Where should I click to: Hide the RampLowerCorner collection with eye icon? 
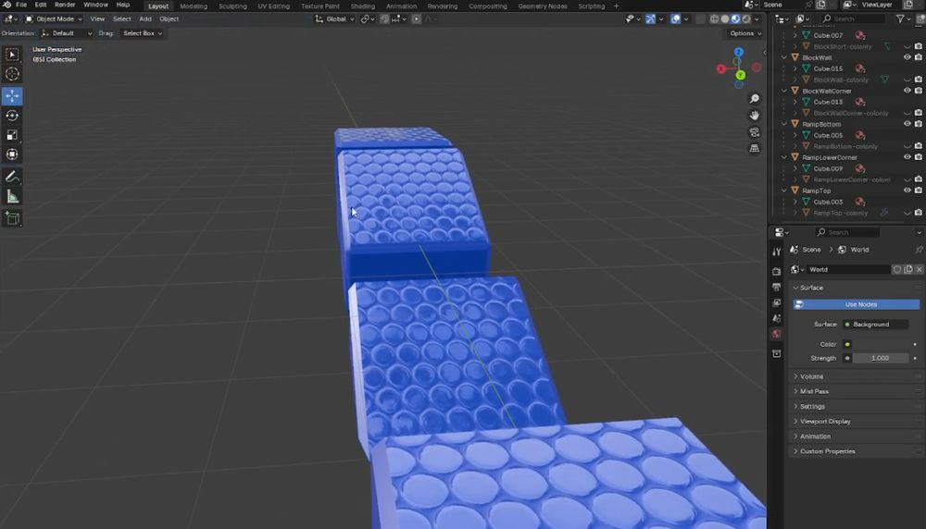click(x=907, y=157)
